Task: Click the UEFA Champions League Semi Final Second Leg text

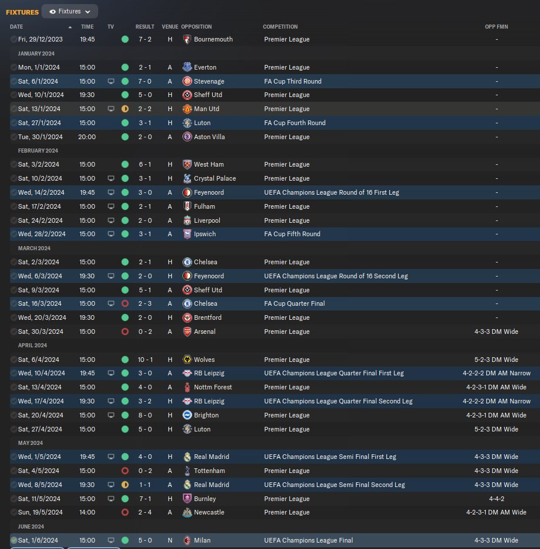Action: (x=334, y=485)
